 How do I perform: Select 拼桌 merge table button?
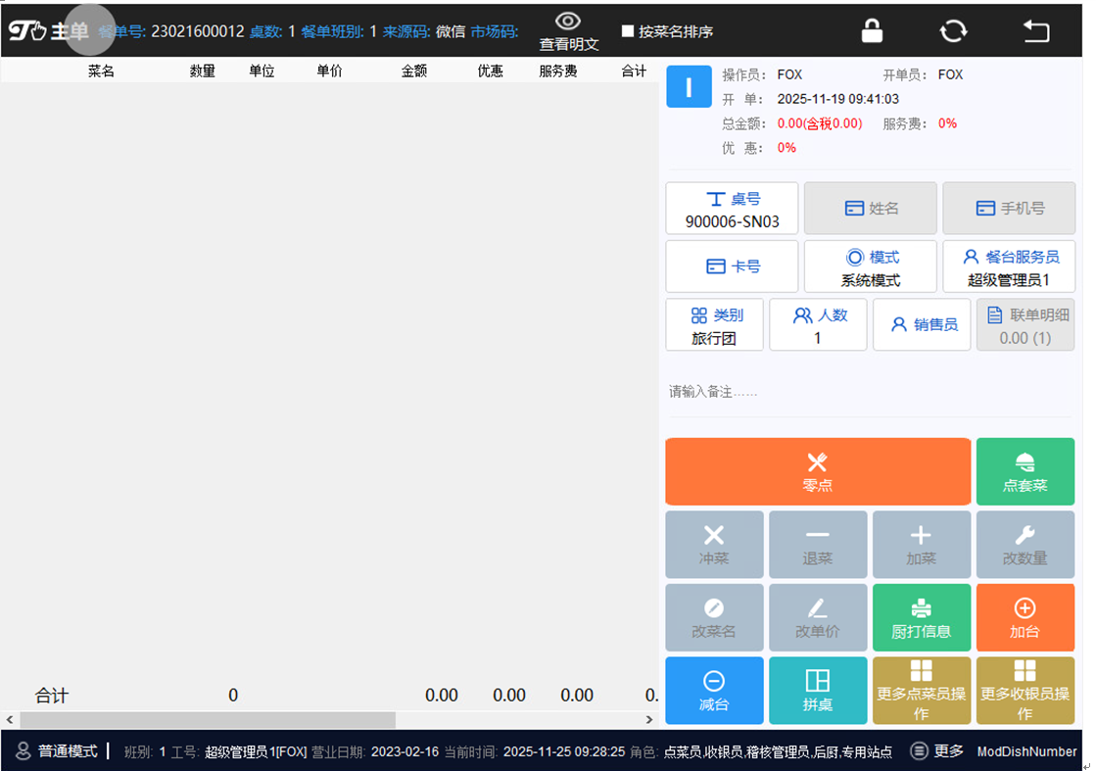point(818,690)
